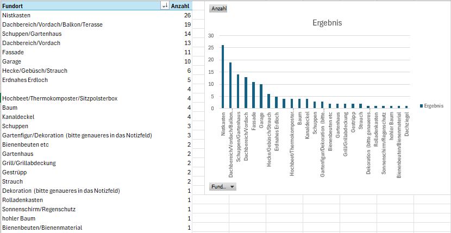Select the Anzahl column header cell
The image size is (451, 233).
click(x=180, y=6)
